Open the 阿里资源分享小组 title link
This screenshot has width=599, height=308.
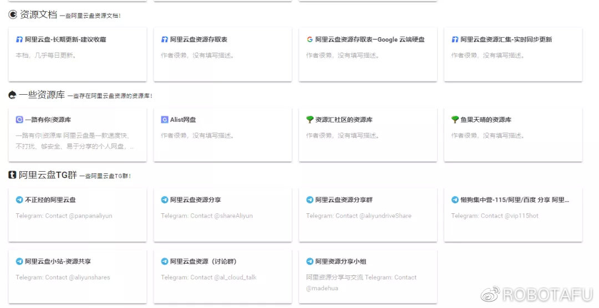pyautogui.click(x=341, y=261)
